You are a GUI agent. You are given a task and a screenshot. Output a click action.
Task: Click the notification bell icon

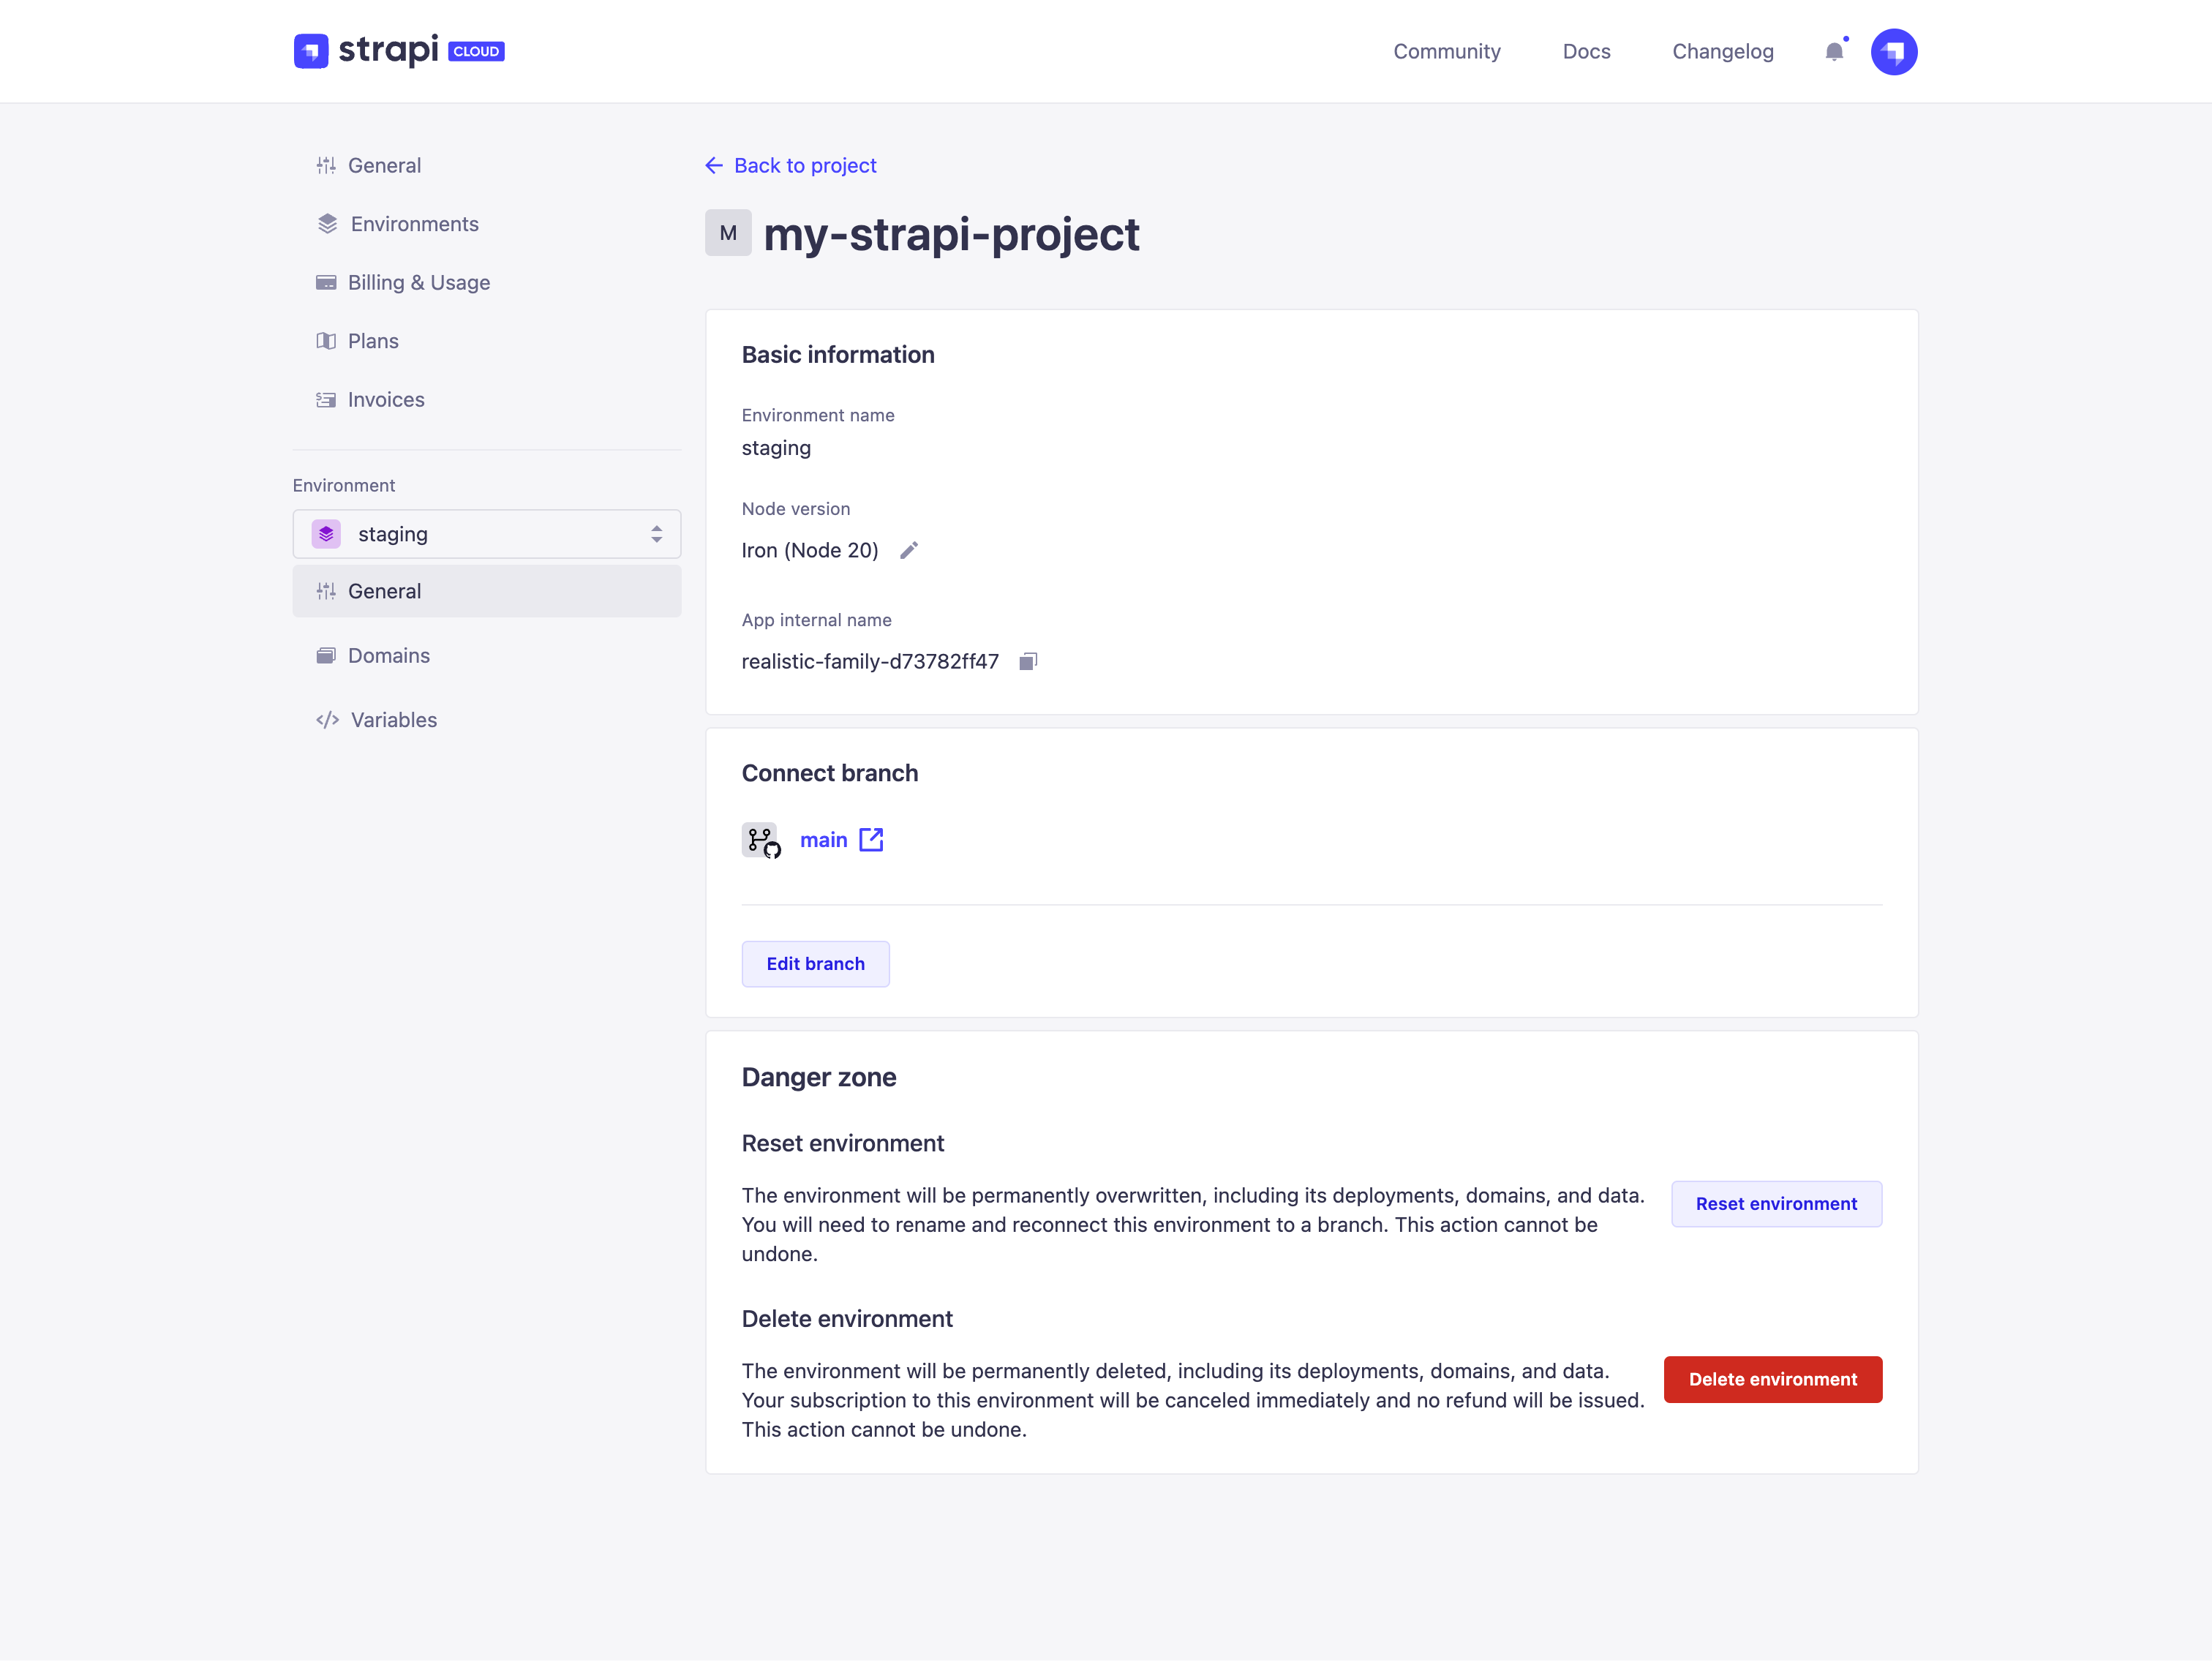point(1835,51)
